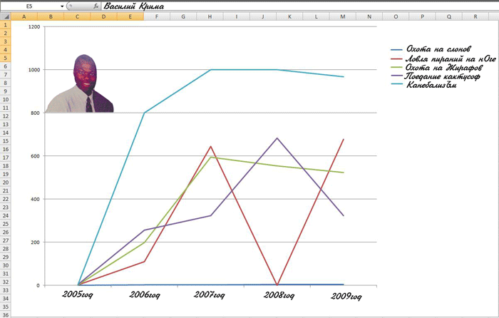Image resolution: width=499 pixels, height=318 pixels.
Task: Click purple legend key beside Поедание кактусоф
Action: [x=396, y=76]
